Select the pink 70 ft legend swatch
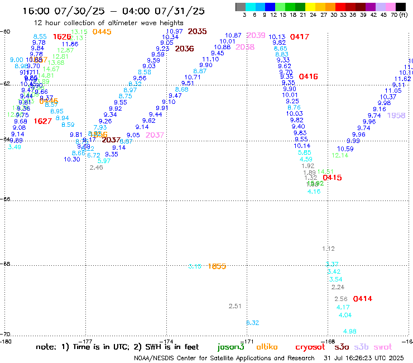 390,7
